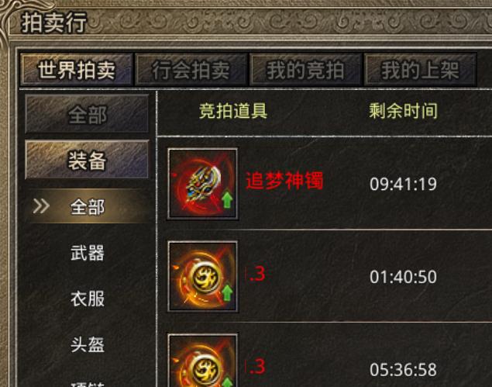The height and width of the screenshot is (387, 492).
Task: Open the 我的竞拍 tab
Action: point(305,70)
